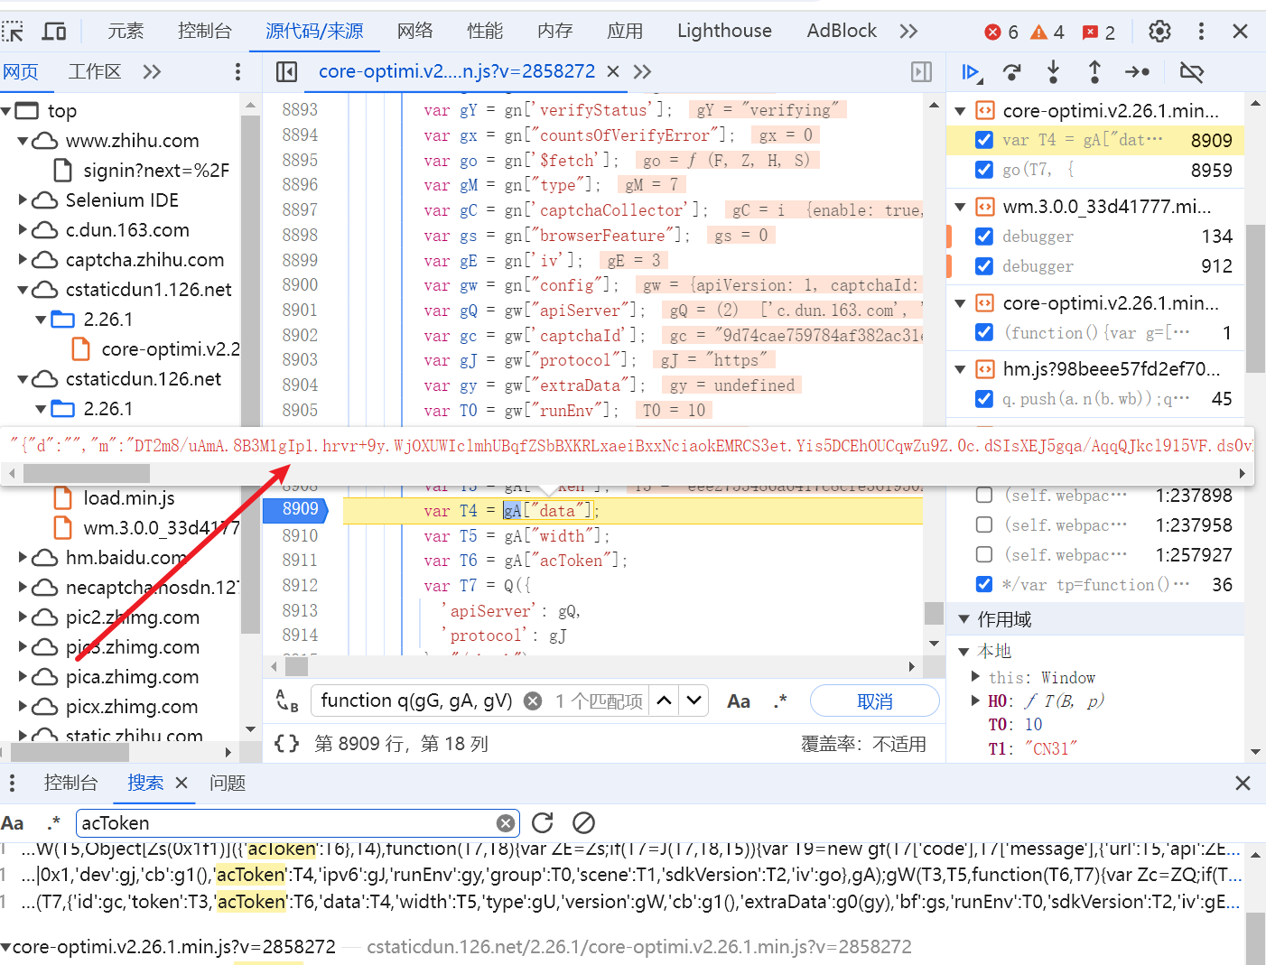The image size is (1266, 965).
Task: Show more editor tabs via the chevron after core-optimi tab
Action: 642,71
